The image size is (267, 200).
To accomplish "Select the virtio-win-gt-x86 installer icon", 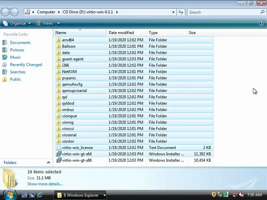I will 59,160.
